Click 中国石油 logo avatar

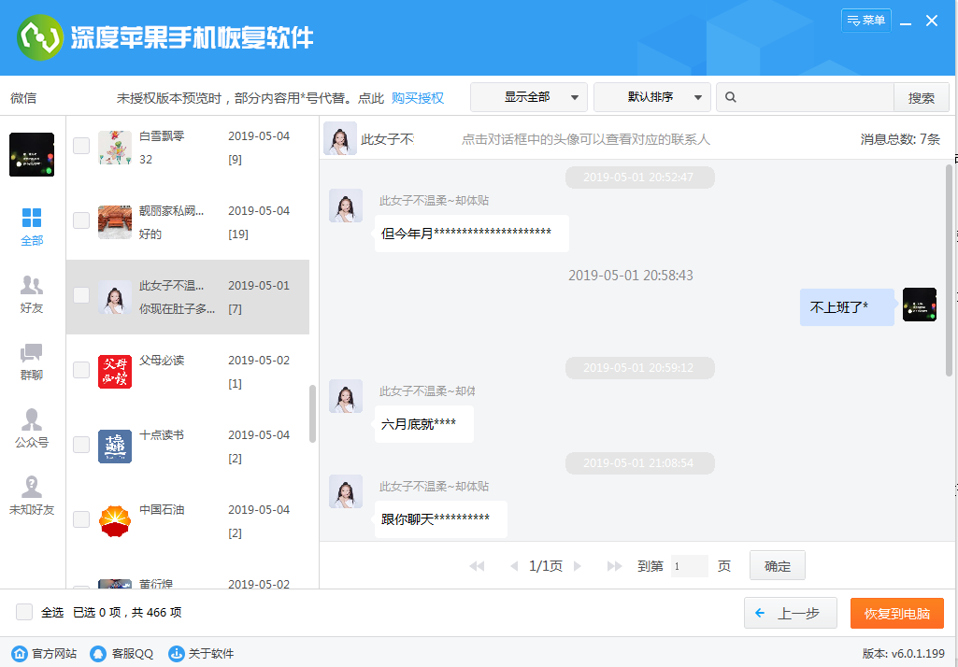tap(115, 521)
